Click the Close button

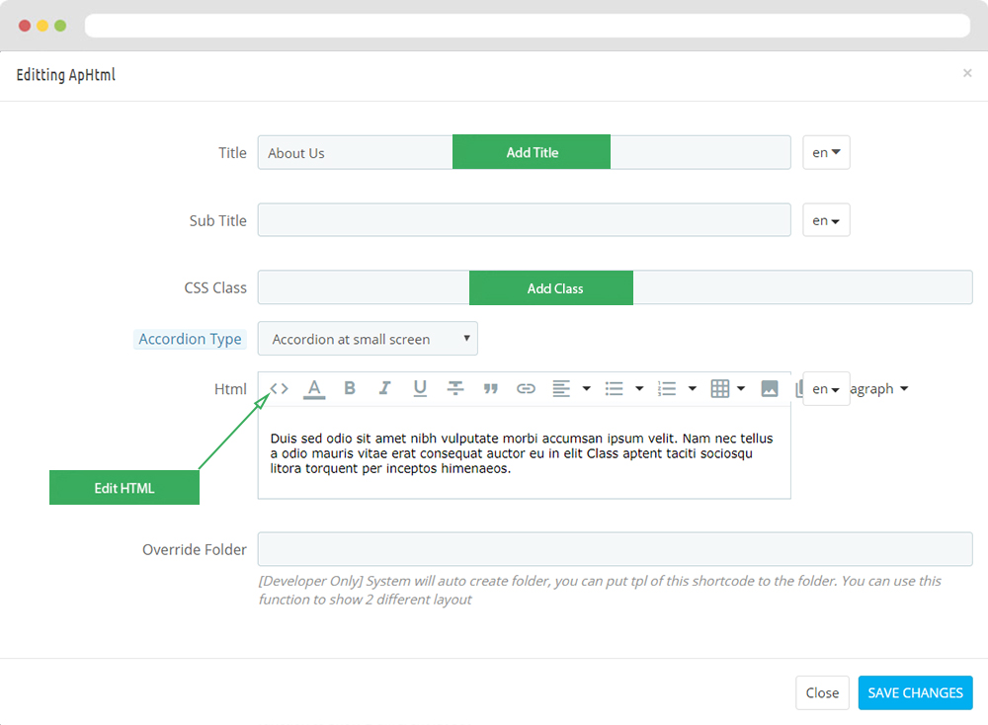pos(822,692)
